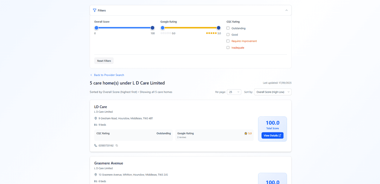Screen dimensions: 380x184
Task: Check the Good CQC rating filter
Action: [x=228, y=34]
